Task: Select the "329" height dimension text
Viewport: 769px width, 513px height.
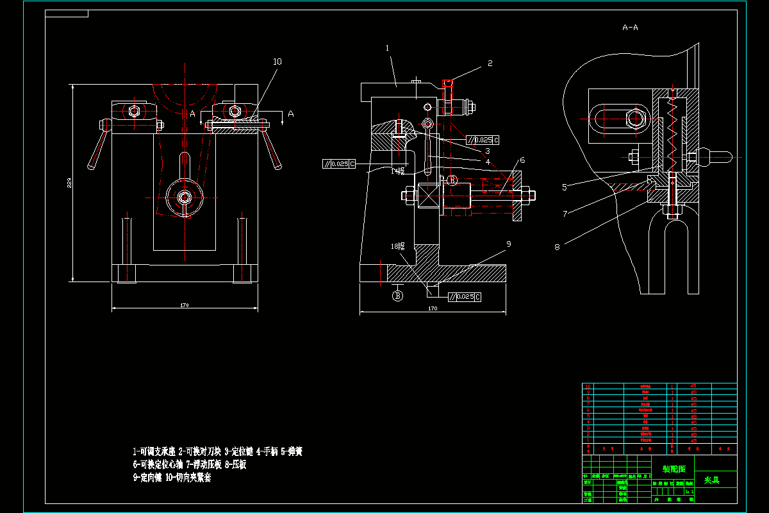Action: (69, 183)
